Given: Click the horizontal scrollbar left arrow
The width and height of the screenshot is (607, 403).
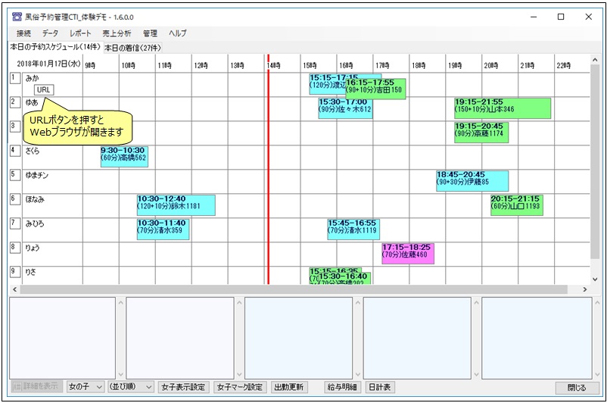Looking at the screenshot, I should click(13, 289).
